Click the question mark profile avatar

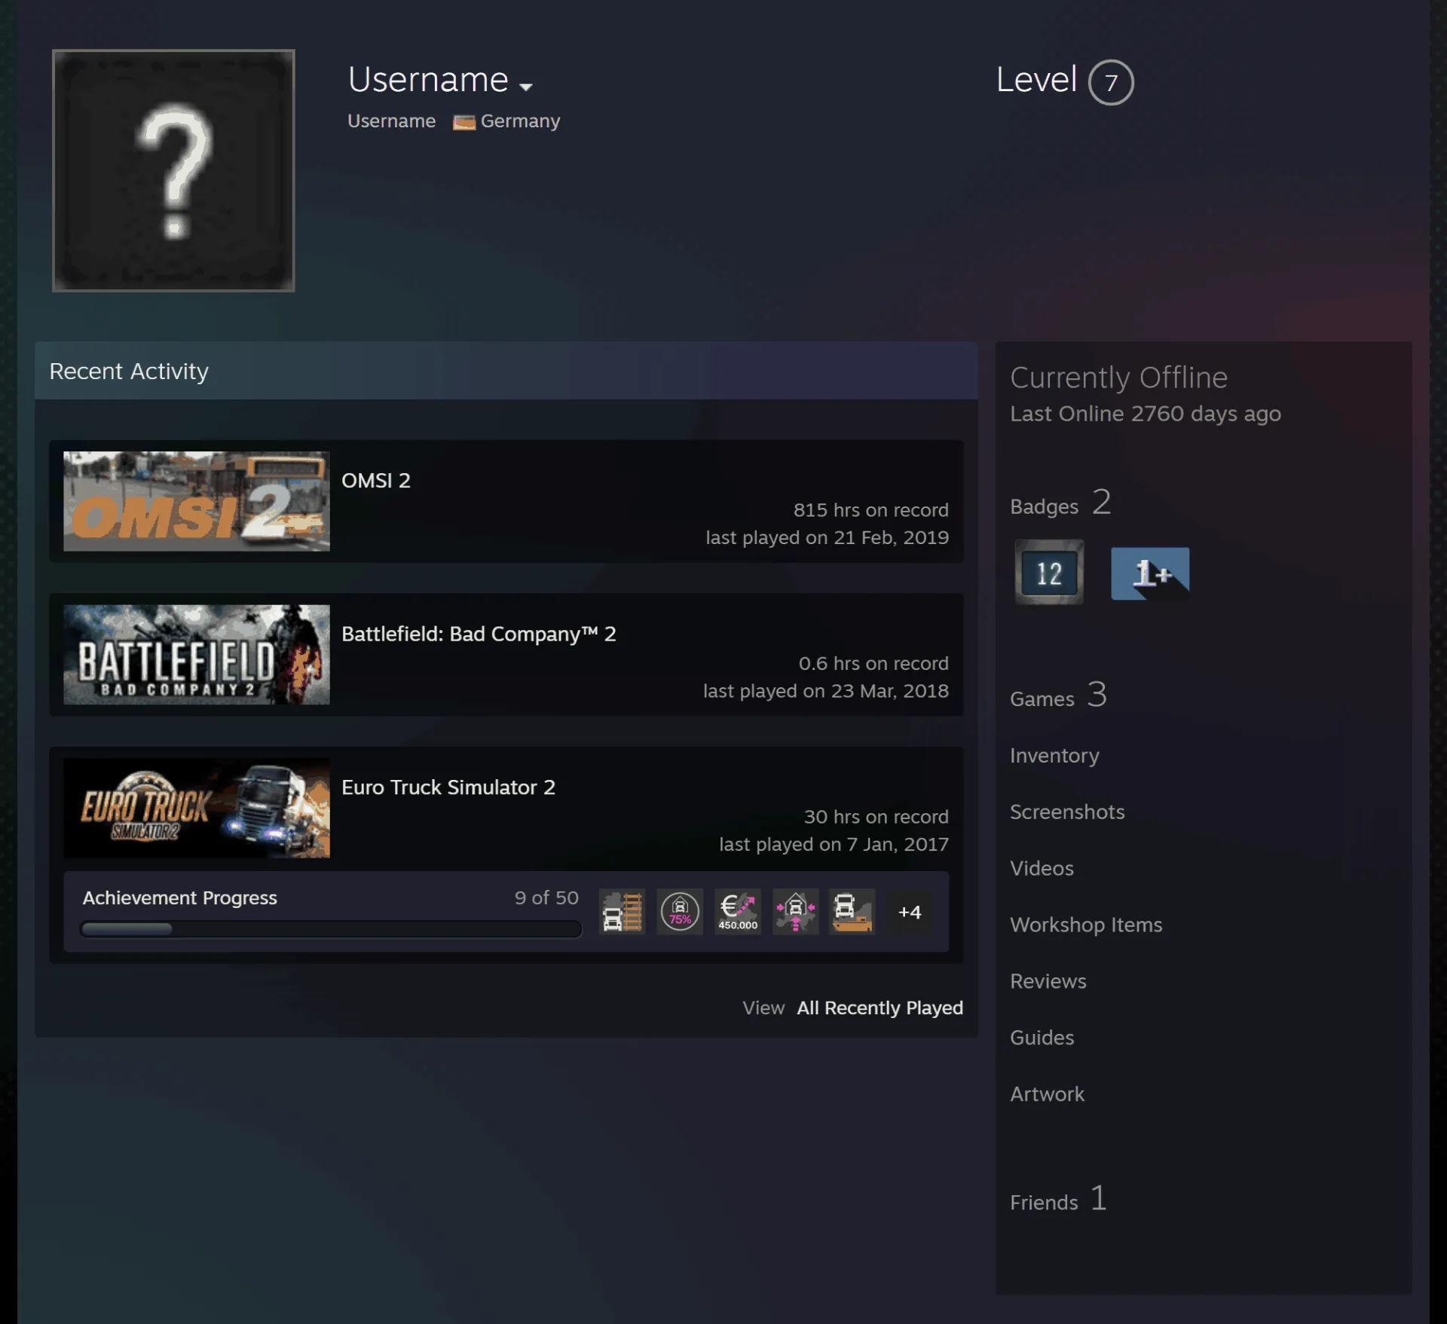(x=173, y=170)
